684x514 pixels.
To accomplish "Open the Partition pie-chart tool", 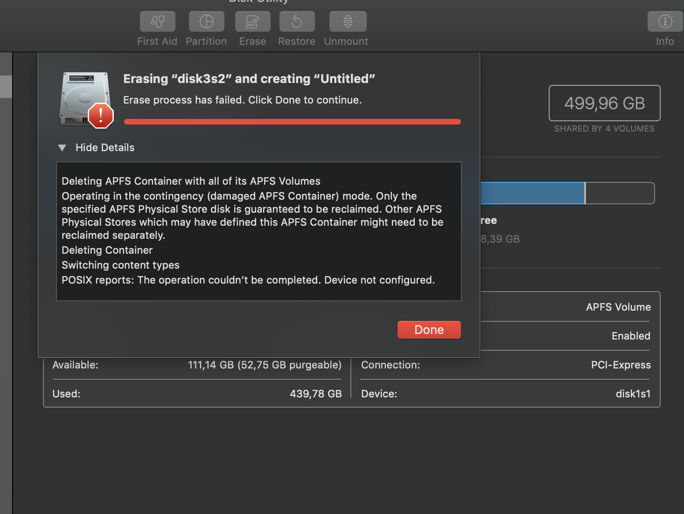I will (x=206, y=21).
